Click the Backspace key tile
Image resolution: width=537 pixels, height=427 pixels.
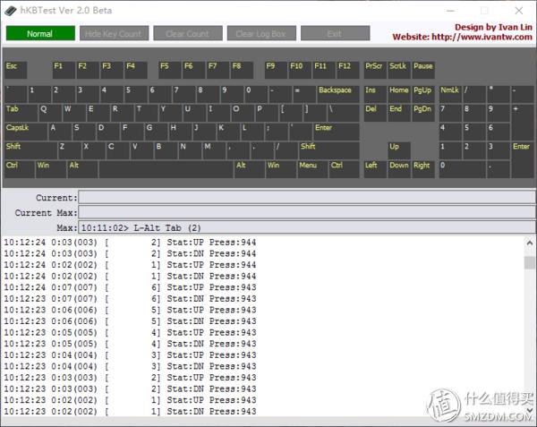tap(338, 94)
